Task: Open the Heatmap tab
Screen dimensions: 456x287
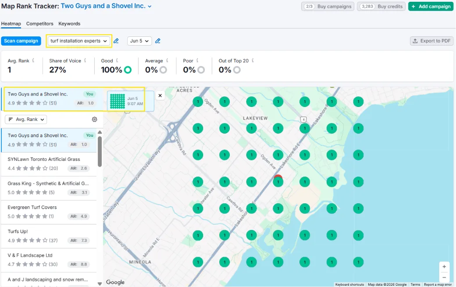Action: (x=11, y=24)
